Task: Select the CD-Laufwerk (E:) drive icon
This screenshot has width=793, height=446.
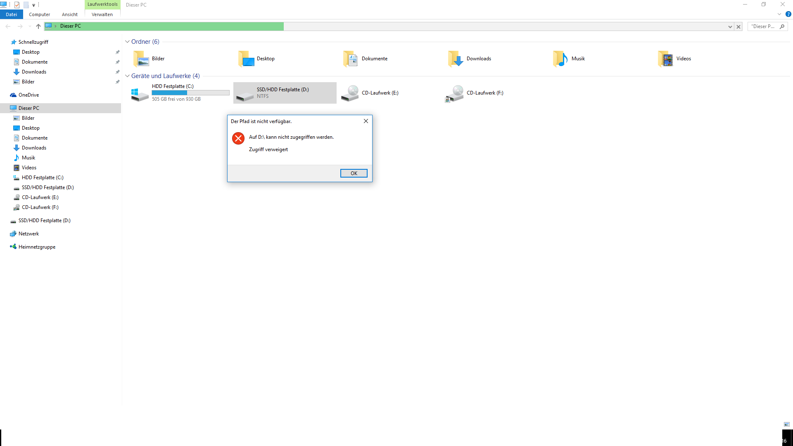Action: click(x=350, y=93)
